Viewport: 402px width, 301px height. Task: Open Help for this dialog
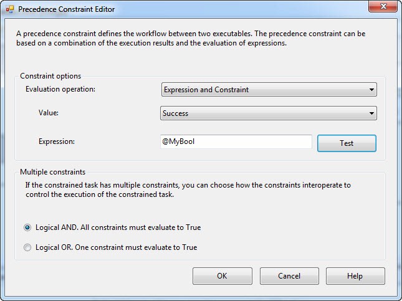click(355, 276)
